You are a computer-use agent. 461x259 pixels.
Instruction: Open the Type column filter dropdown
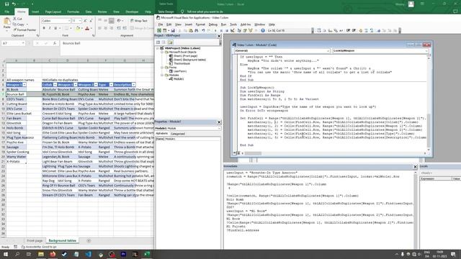click(111, 85)
